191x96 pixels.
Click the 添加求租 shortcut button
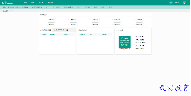tap(117, 24)
